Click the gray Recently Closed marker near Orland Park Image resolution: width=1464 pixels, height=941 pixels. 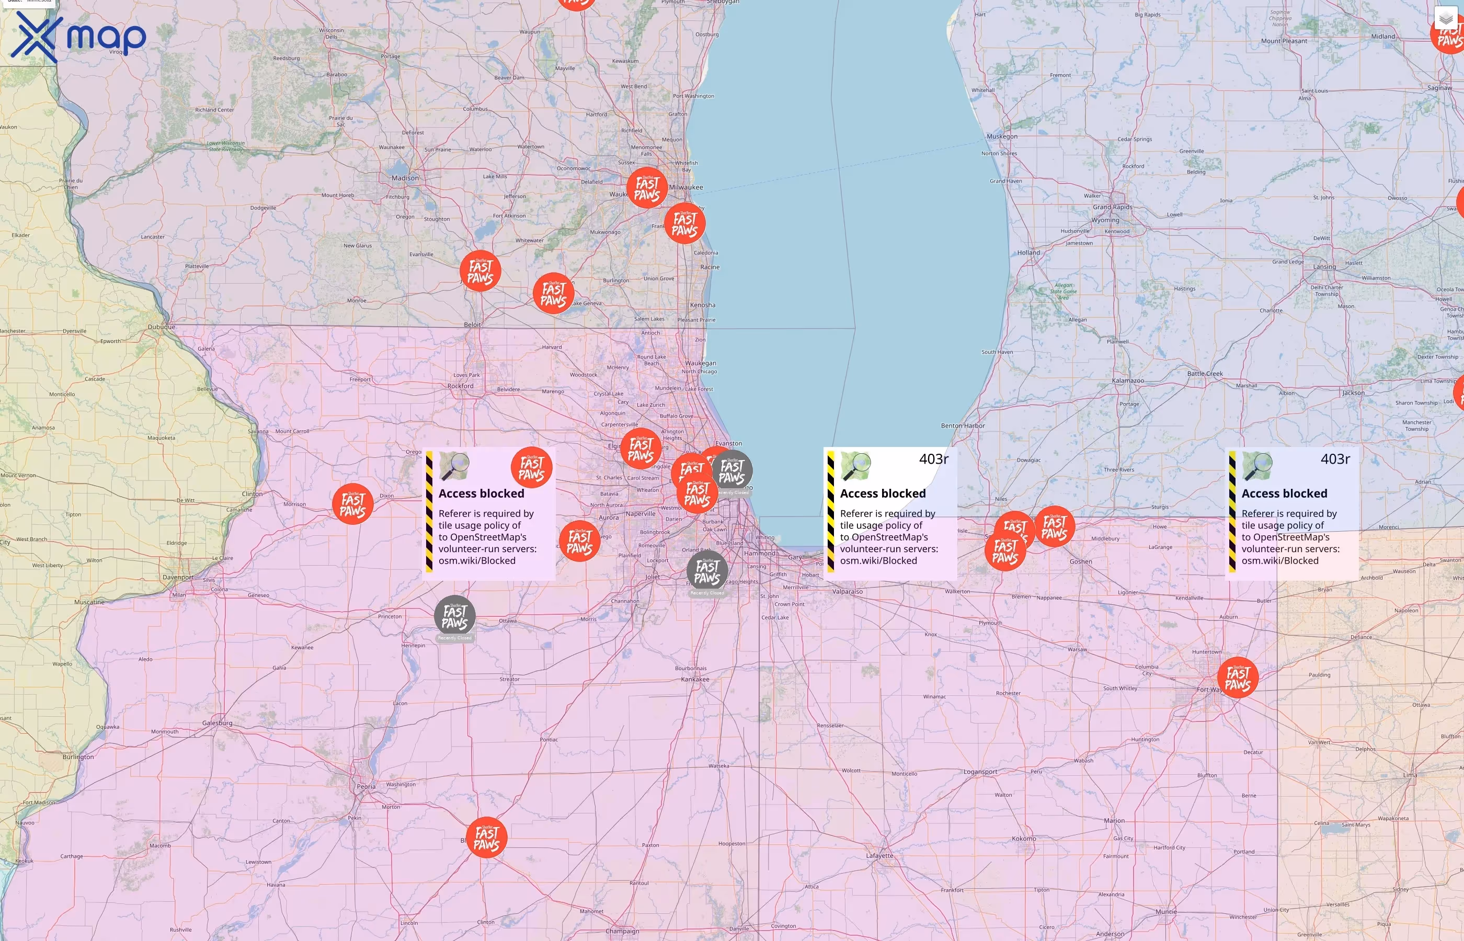point(707,572)
